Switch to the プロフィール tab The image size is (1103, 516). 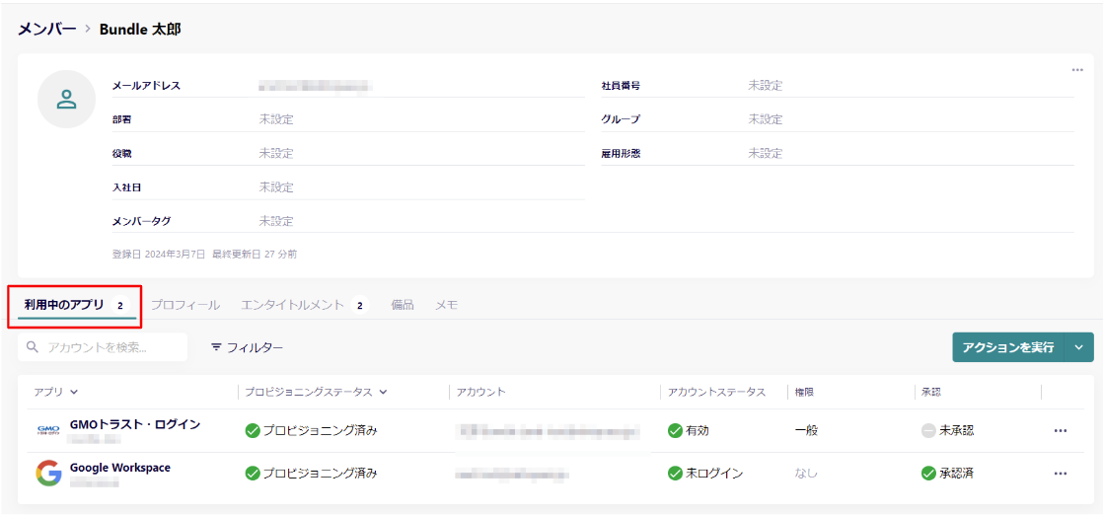coord(184,306)
